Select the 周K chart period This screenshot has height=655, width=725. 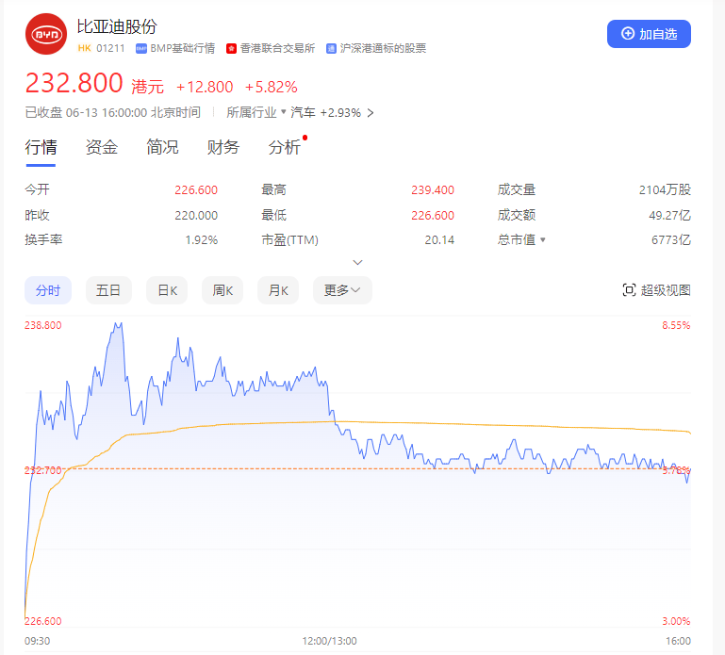pyautogui.click(x=222, y=290)
